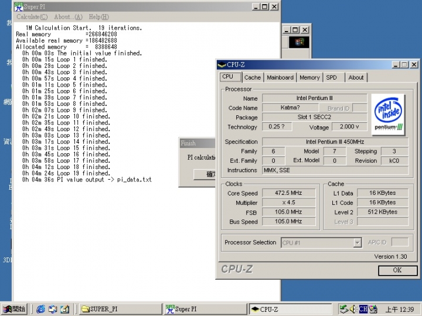Switch to the Cache tab in CPU-Z

pos(253,77)
